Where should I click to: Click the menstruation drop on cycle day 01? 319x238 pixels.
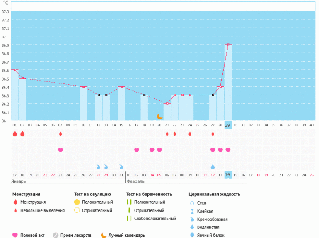(15, 133)
